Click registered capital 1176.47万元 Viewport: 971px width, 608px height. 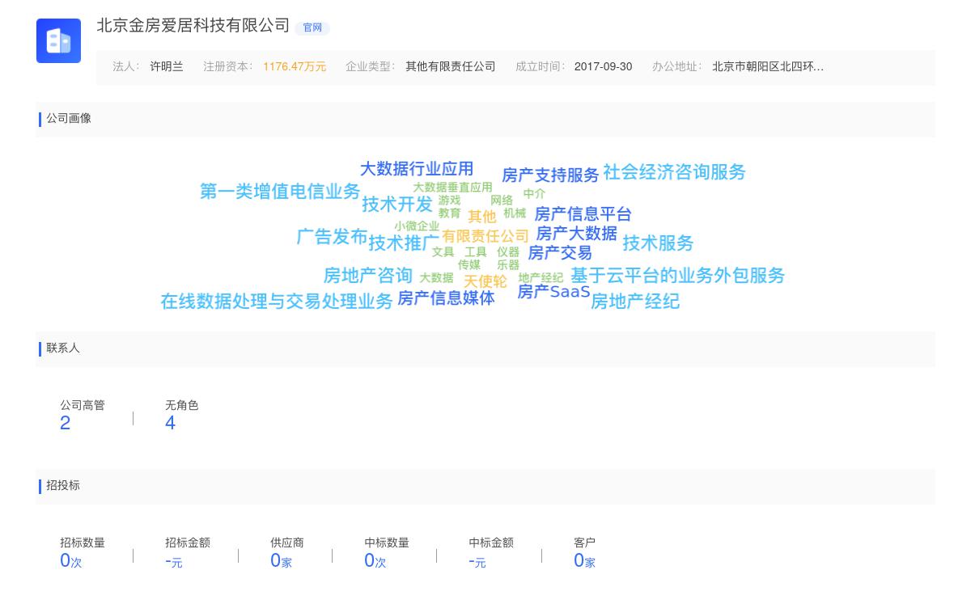click(x=295, y=67)
